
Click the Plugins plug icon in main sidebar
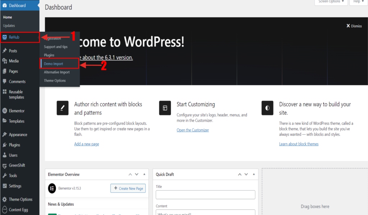point(4,145)
